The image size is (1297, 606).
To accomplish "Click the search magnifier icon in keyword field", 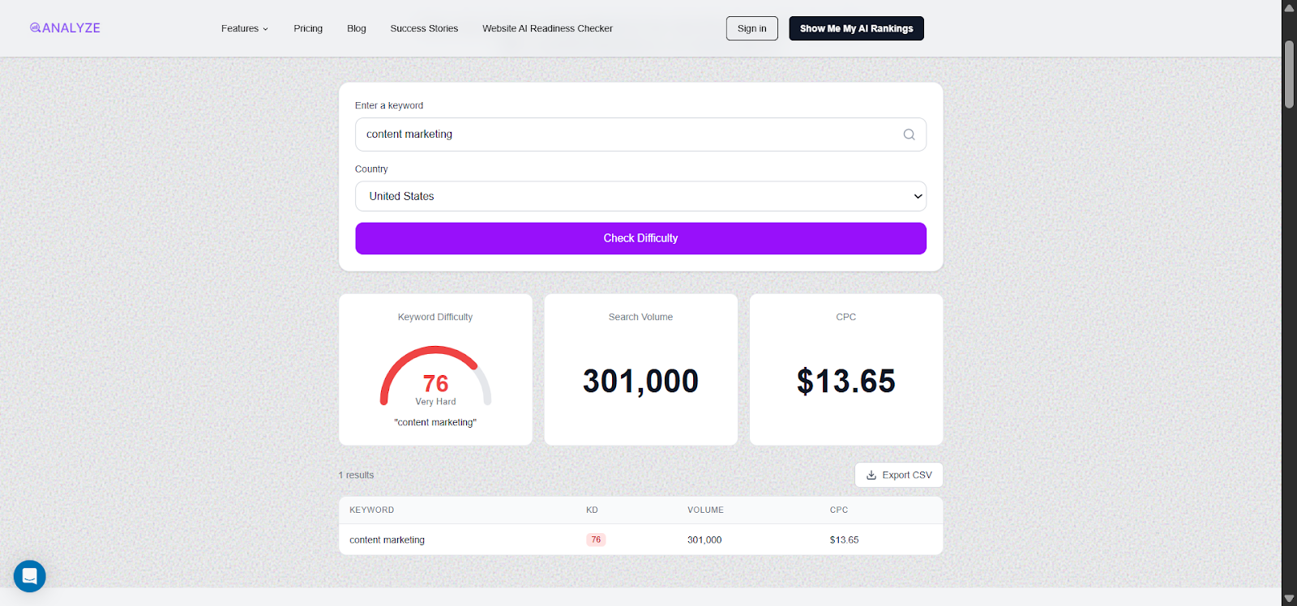I will point(909,134).
